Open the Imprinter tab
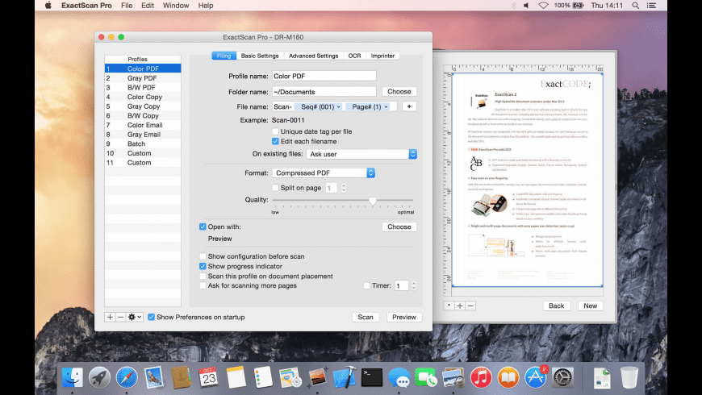Screen dimensions: 702x395 click(382, 56)
